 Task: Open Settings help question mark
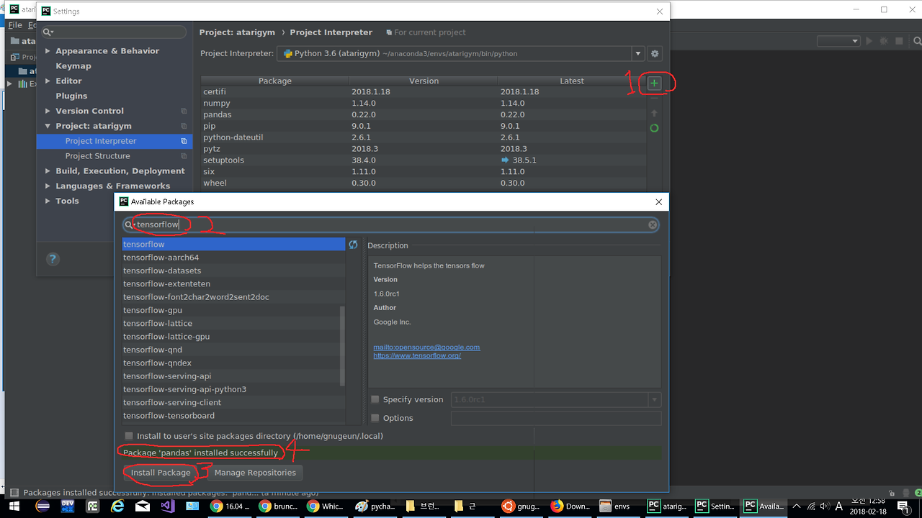(x=53, y=259)
